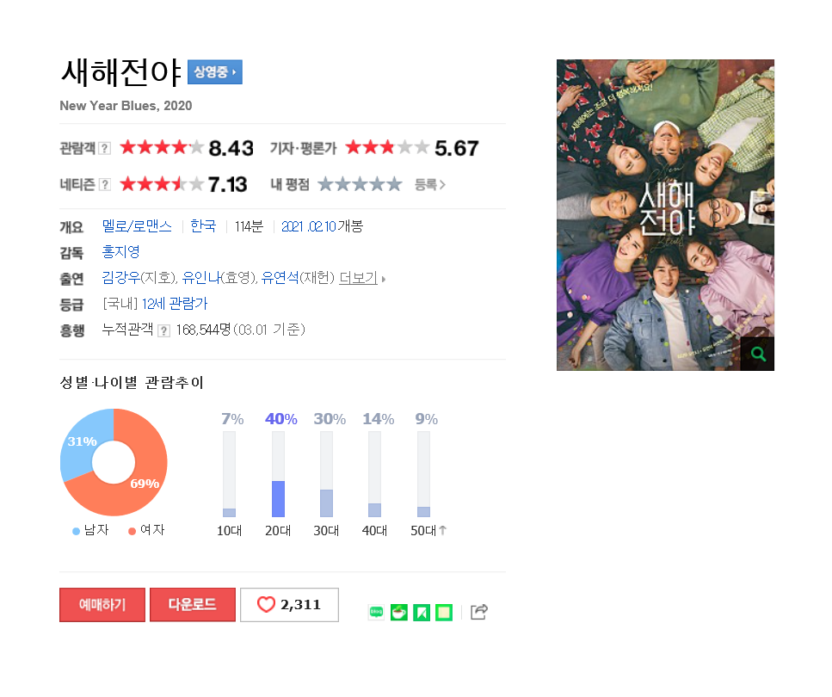Open actor 유연석 link
This screenshot has width=832, height=697.
(280, 278)
